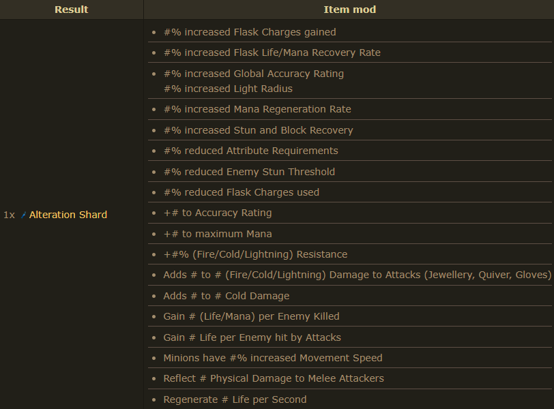Select the reduced Flask Charges used mod
Image resolution: width=554 pixels, height=409 pixels.
pyautogui.click(x=241, y=192)
